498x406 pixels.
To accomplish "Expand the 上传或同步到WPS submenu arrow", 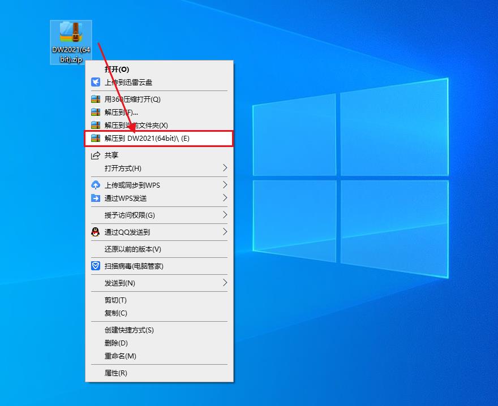I will 225,185.
